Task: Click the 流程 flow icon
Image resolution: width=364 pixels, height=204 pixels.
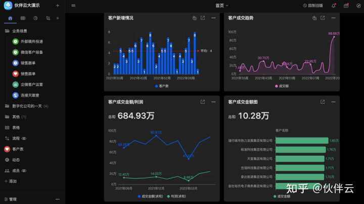Action: [7, 139]
